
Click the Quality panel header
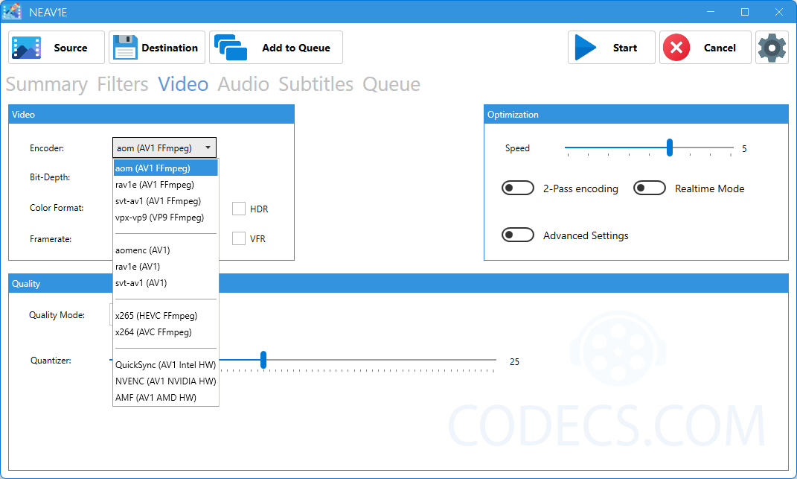coord(399,284)
